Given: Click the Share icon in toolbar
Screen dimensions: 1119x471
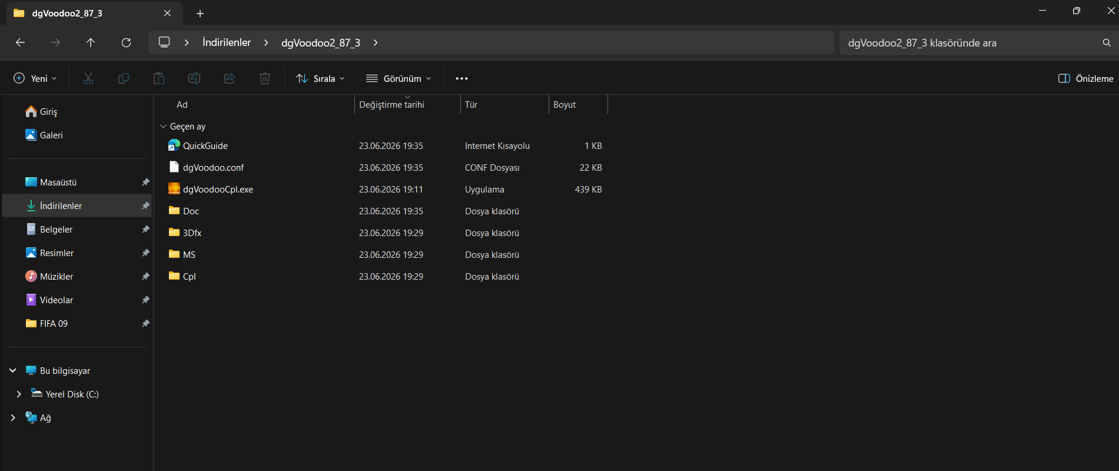Looking at the screenshot, I should (x=230, y=78).
